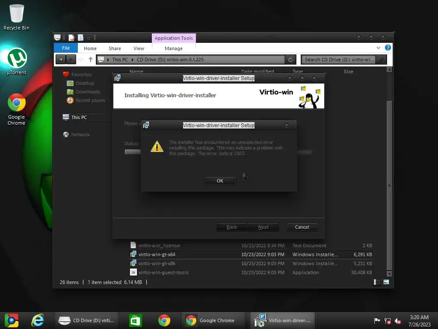438x329 pixels.
Task: Switch to the Home ribbon tab
Action: [90, 48]
